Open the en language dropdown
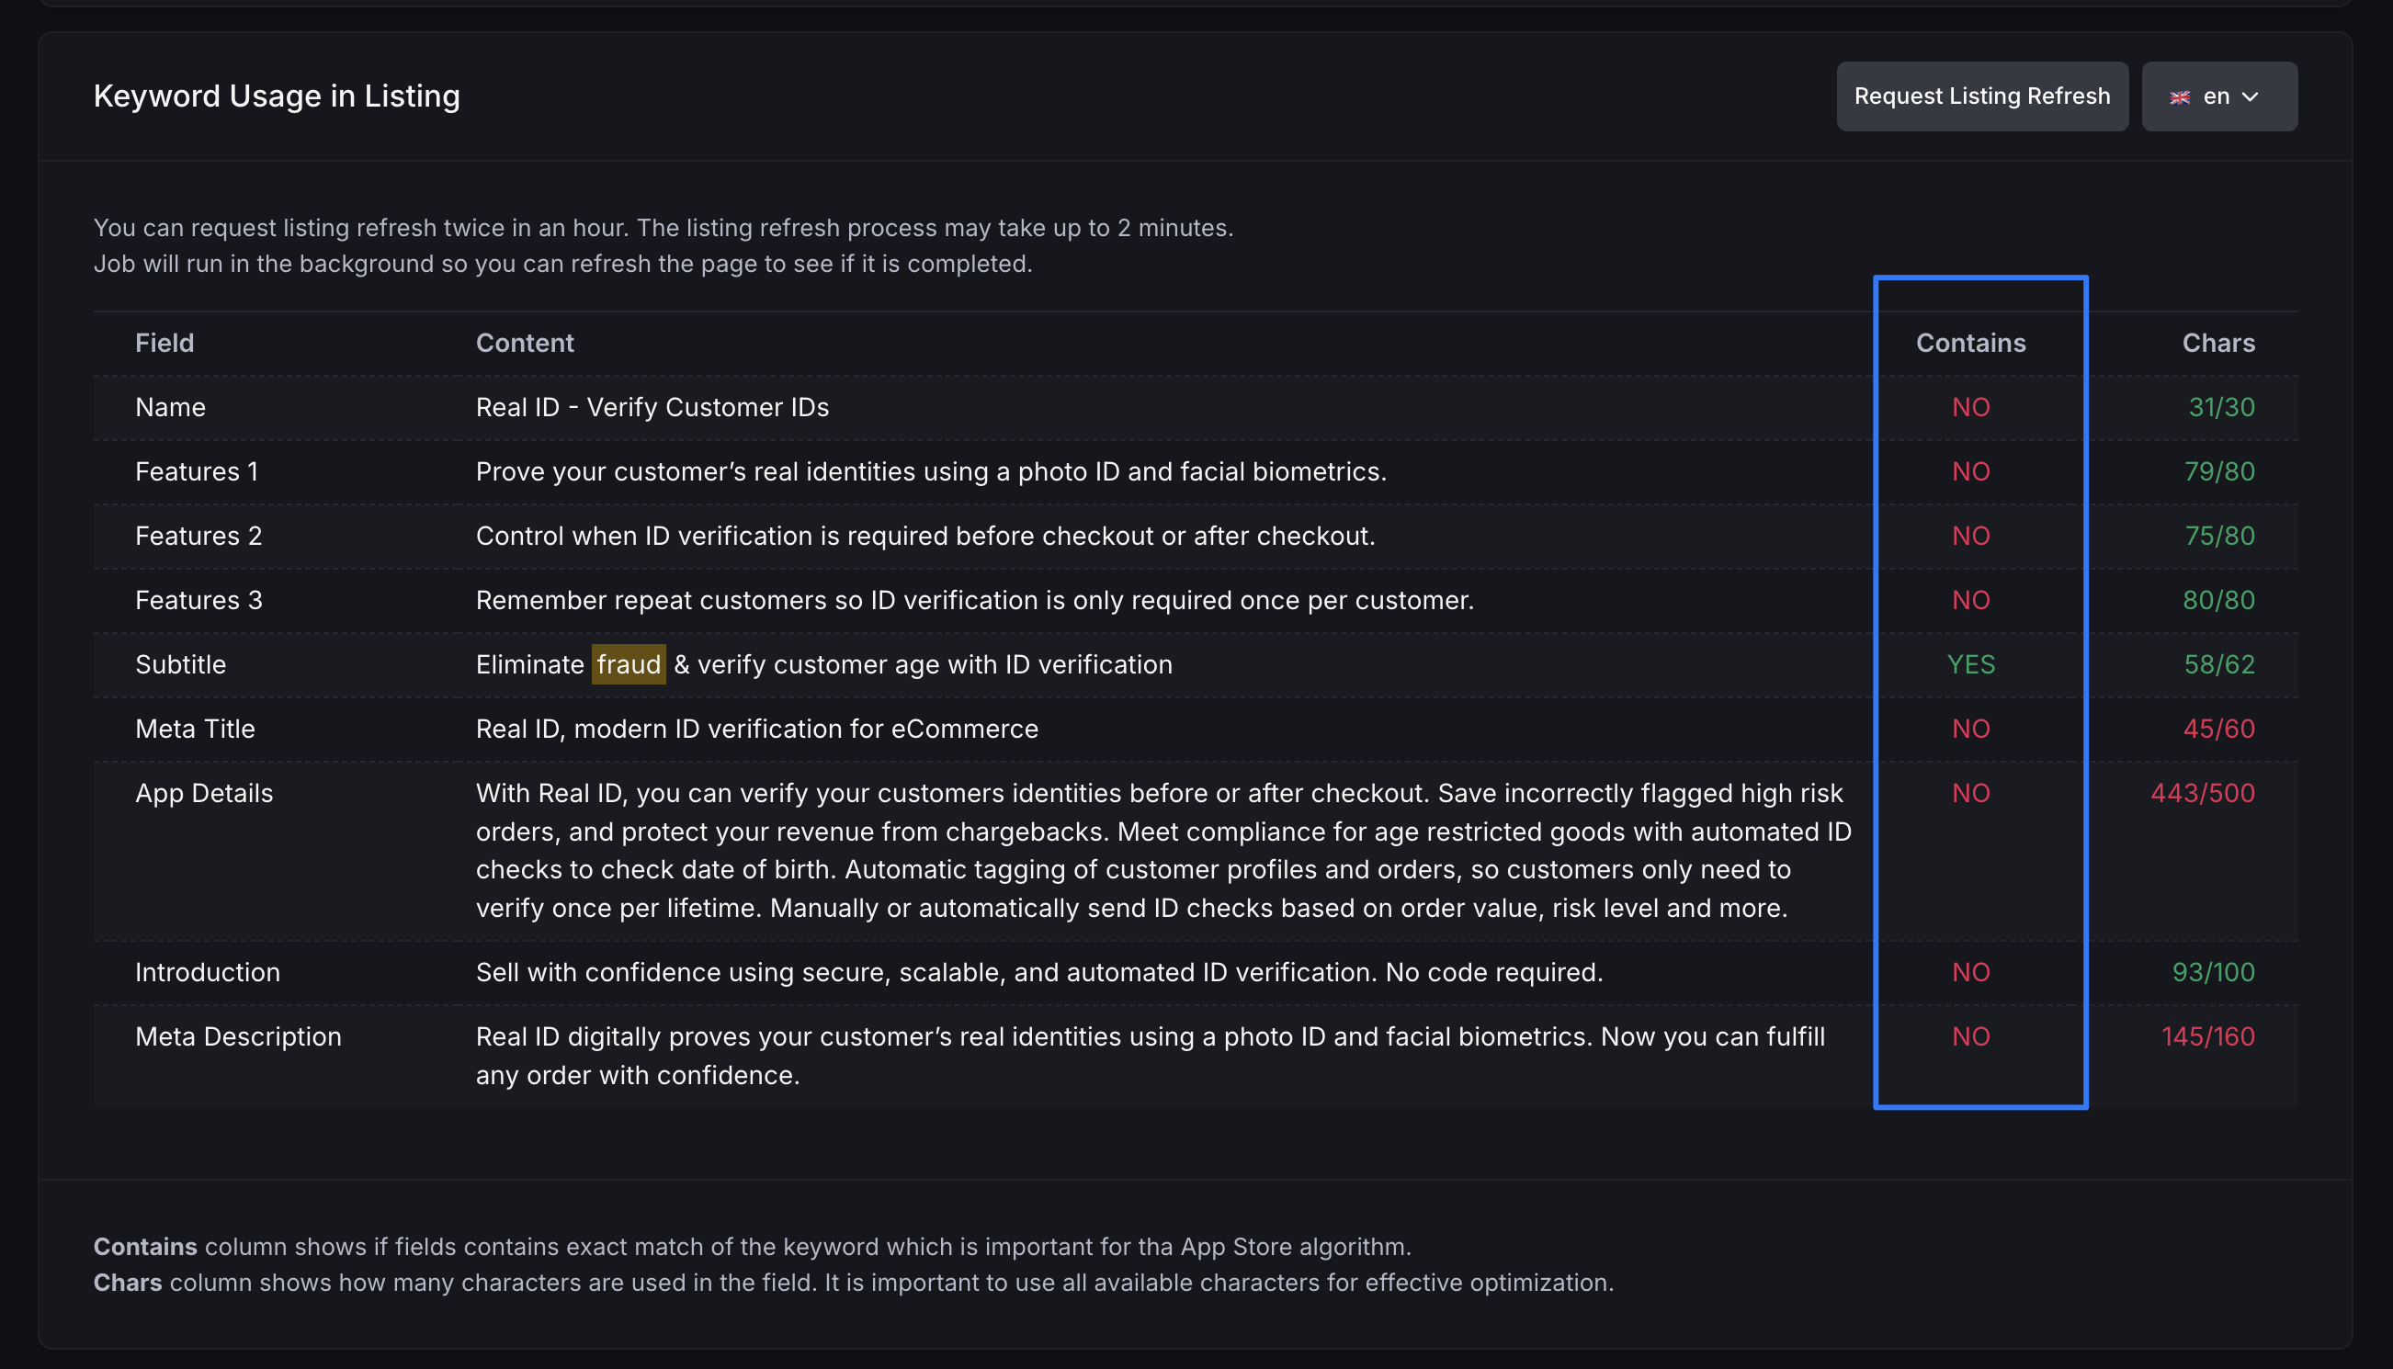This screenshot has height=1369, width=2393. 2219,96
